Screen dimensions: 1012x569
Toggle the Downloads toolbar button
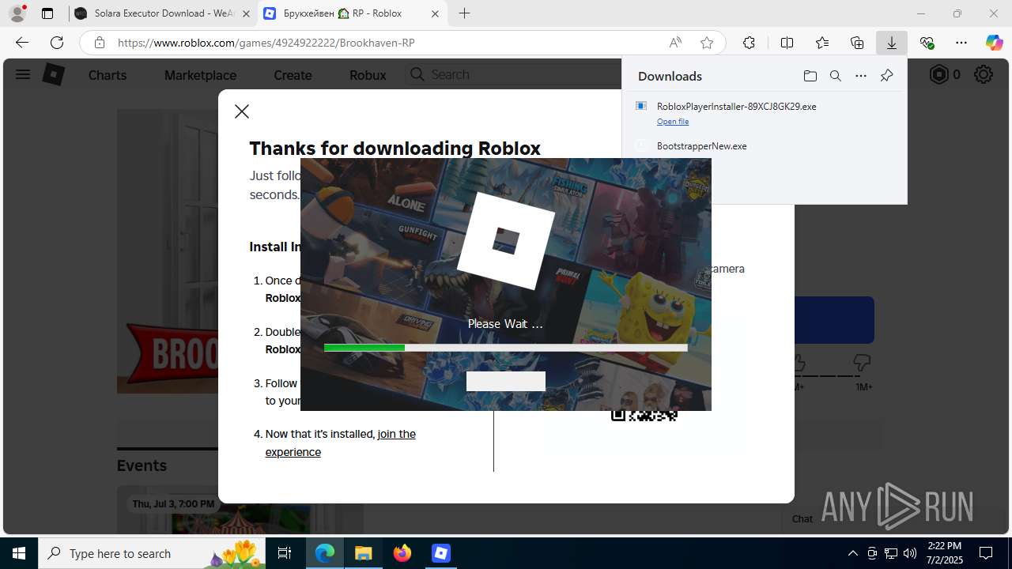(x=892, y=43)
